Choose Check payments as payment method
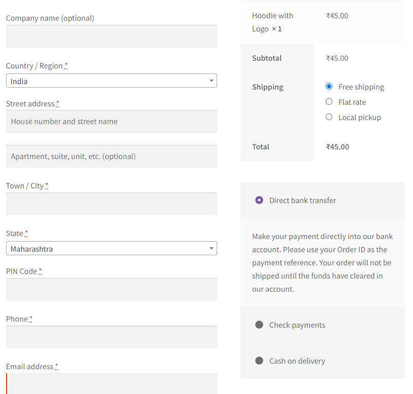The height and width of the screenshot is (394, 413). [x=259, y=325]
